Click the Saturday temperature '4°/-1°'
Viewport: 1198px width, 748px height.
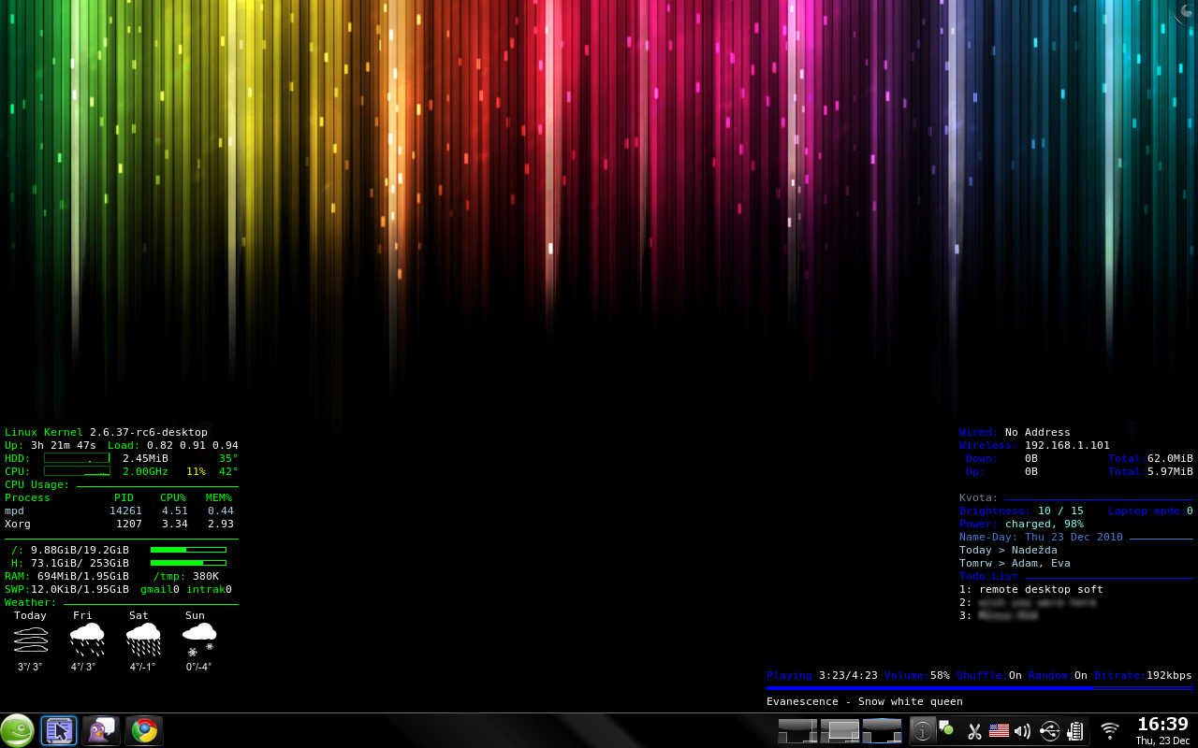(x=143, y=667)
